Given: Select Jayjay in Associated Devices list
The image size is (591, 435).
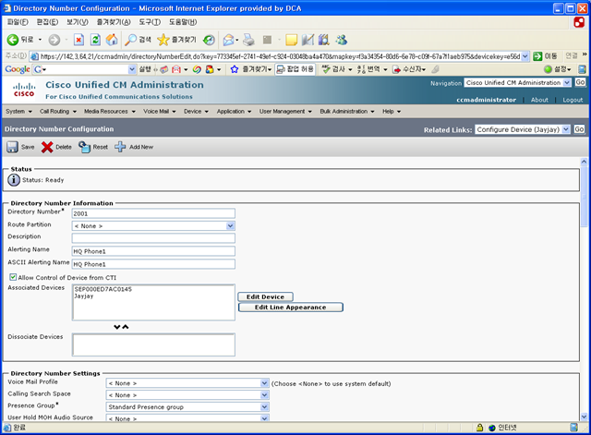Looking at the screenshot, I should 84,296.
